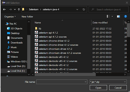Click file list scroll up arrow
This screenshot has height=92, width=130.
pos(128,22)
